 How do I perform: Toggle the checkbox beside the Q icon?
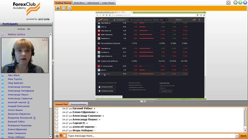click(65, 136)
